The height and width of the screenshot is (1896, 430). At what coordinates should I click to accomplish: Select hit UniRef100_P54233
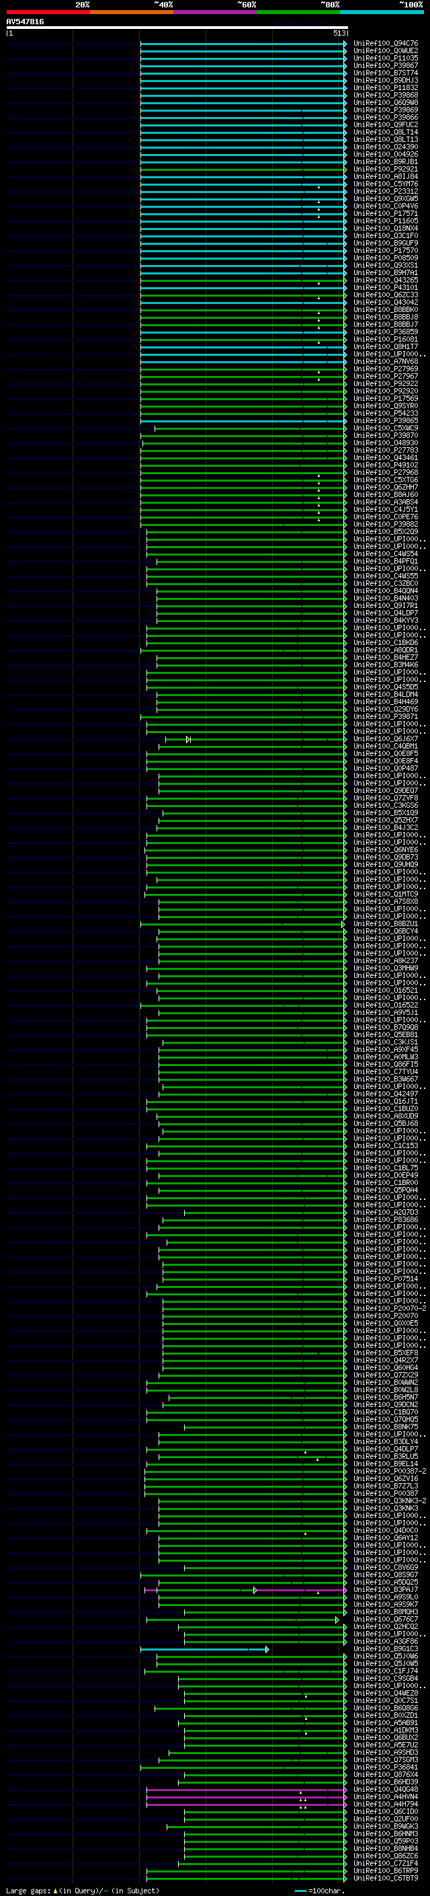tap(385, 413)
